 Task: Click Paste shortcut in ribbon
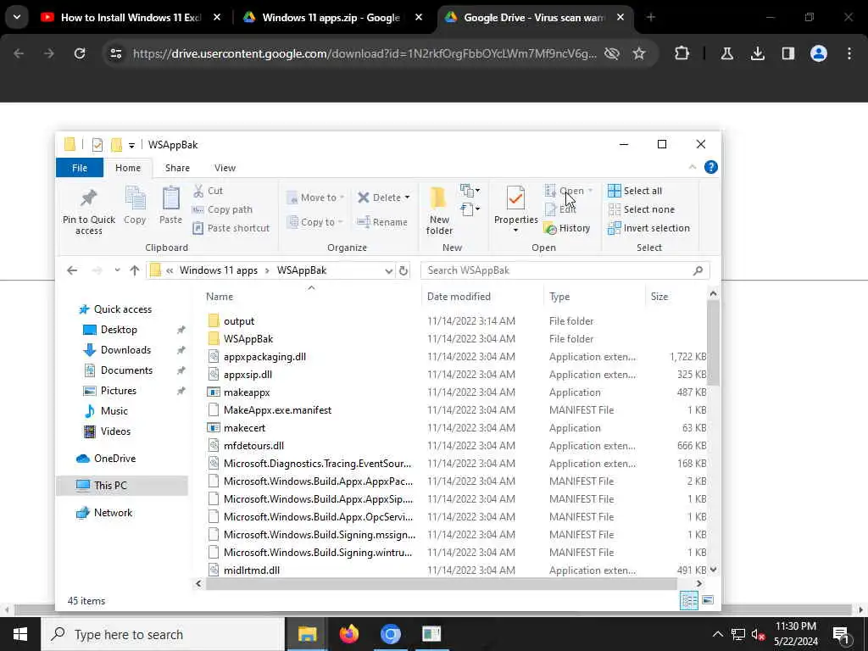coord(231,228)
